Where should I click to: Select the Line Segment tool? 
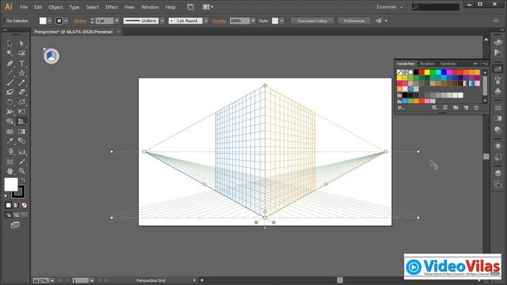click(x=10, y=73)
